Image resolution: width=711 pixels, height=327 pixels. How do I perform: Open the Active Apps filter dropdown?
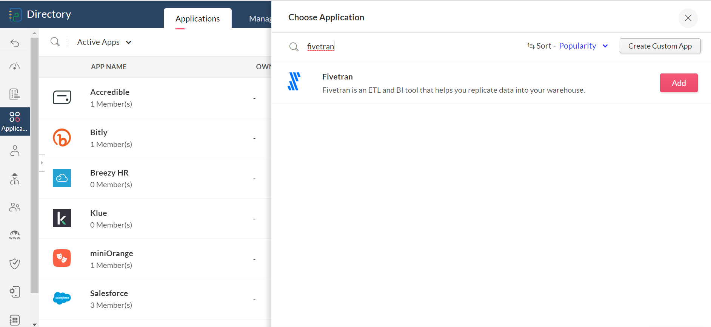[x=104, y=42]
